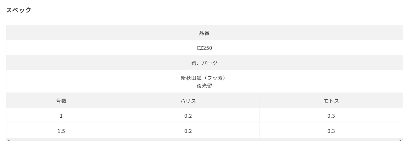Viewport: 406px width, 141px height.
Task: Click the kitsune hook name row
Action: coord(205,82)
